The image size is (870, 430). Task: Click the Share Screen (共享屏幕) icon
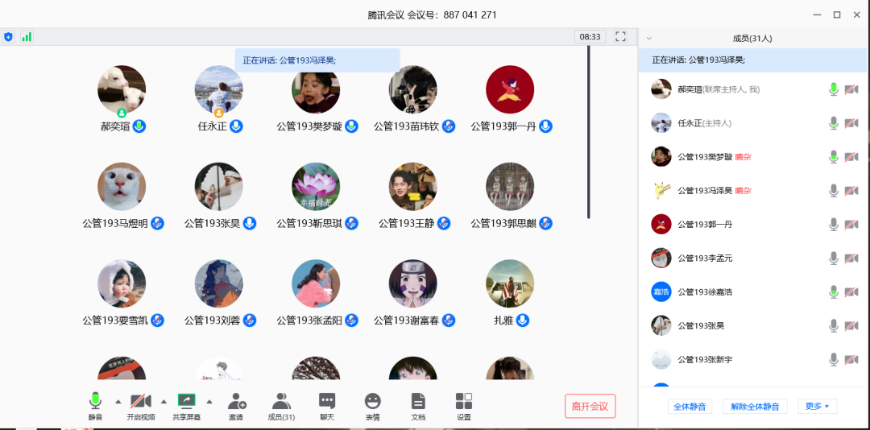(186, 400)
